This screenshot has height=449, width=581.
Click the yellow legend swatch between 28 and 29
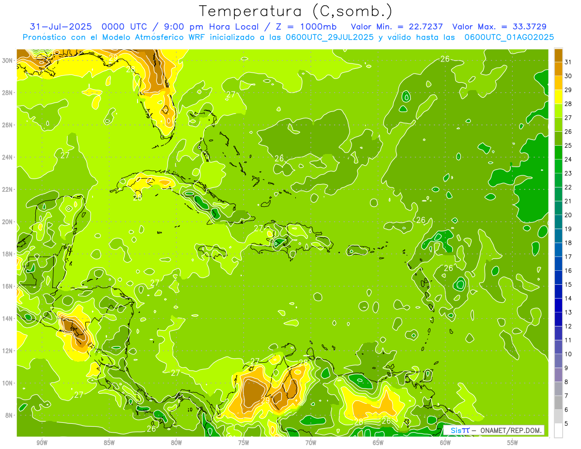(558, 97)
